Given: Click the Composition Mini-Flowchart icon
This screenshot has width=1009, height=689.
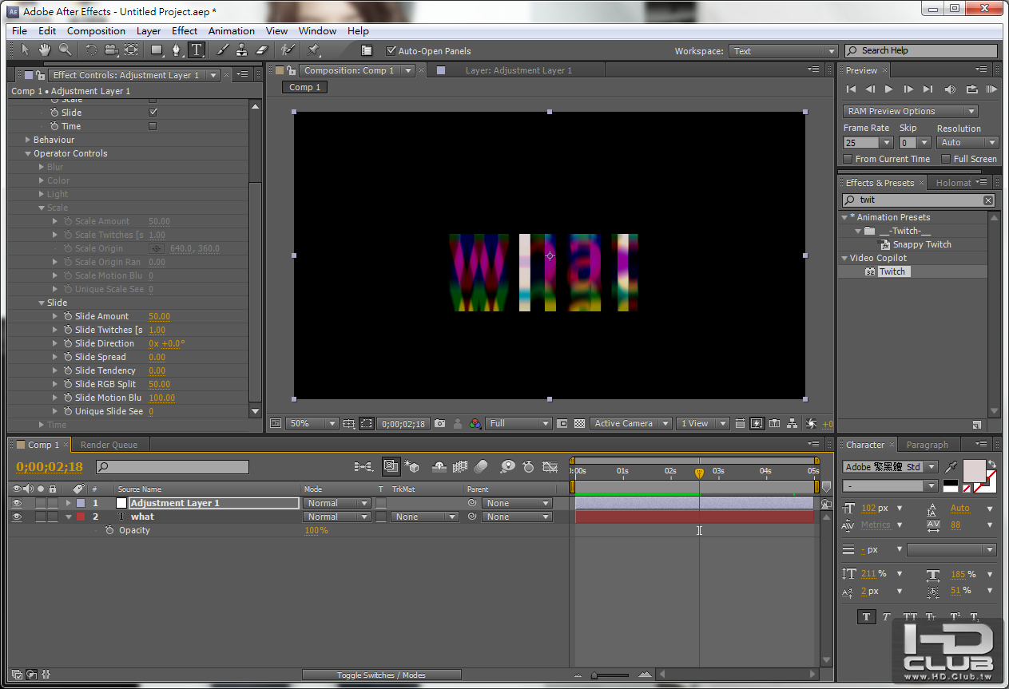Looking at the screenshot, I should [363, 466].
